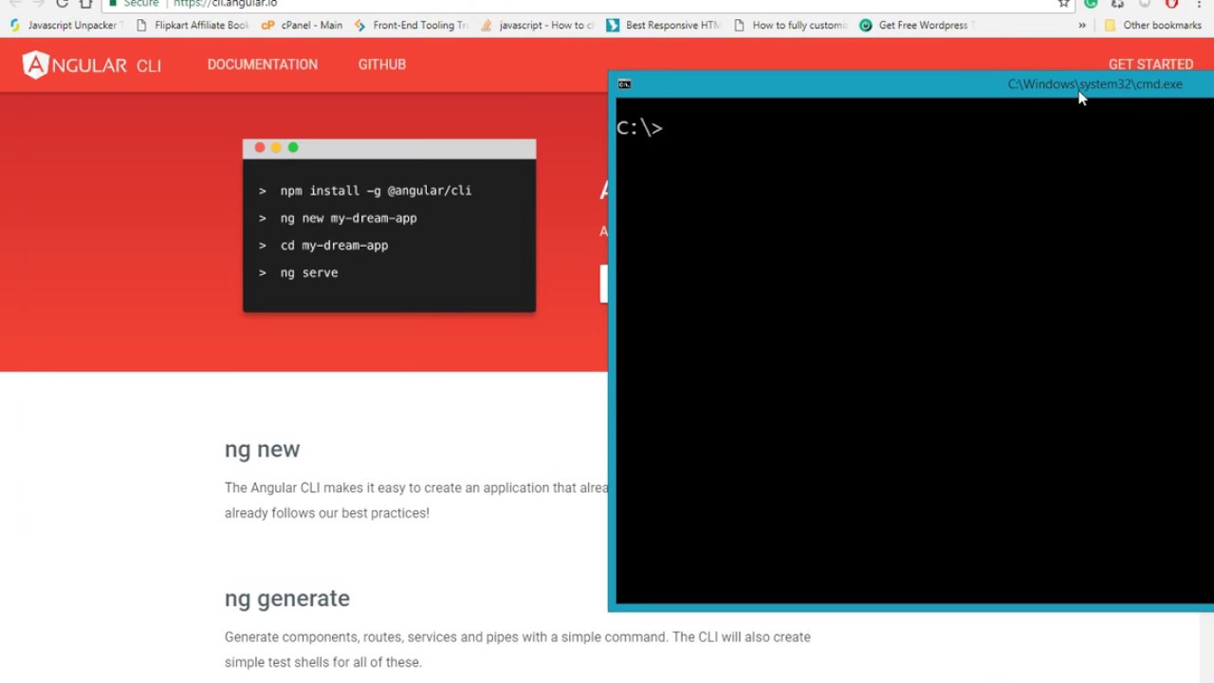
Task: Click the C:\> command prompt line
Action: pyautogui.click(x=639, y=128)
